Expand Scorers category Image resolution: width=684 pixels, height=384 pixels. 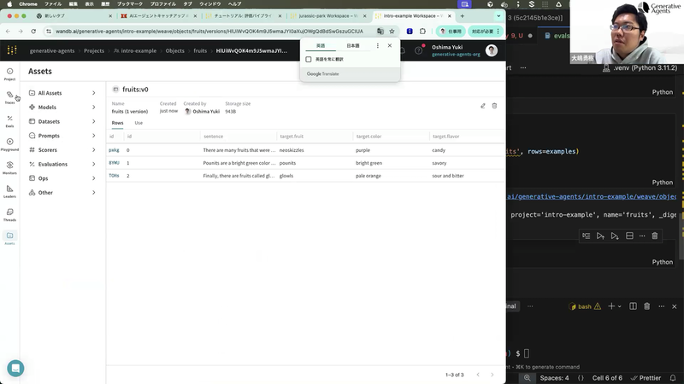(94, 150)
